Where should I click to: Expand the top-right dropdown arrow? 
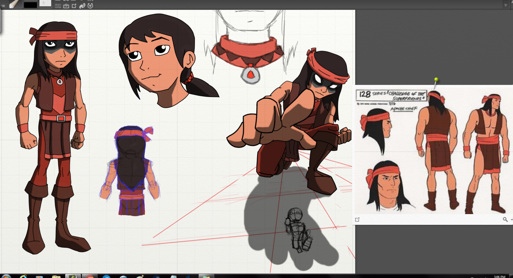pyautogui.click(x=506, y=5)
